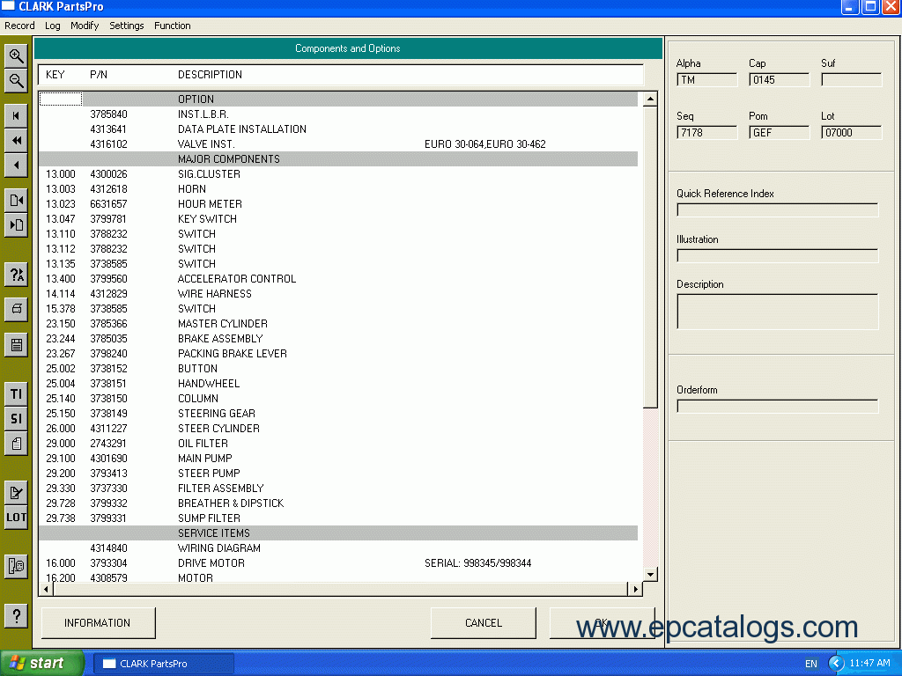Click the list's scroll up arrow
902x676 pixels.
650,99
